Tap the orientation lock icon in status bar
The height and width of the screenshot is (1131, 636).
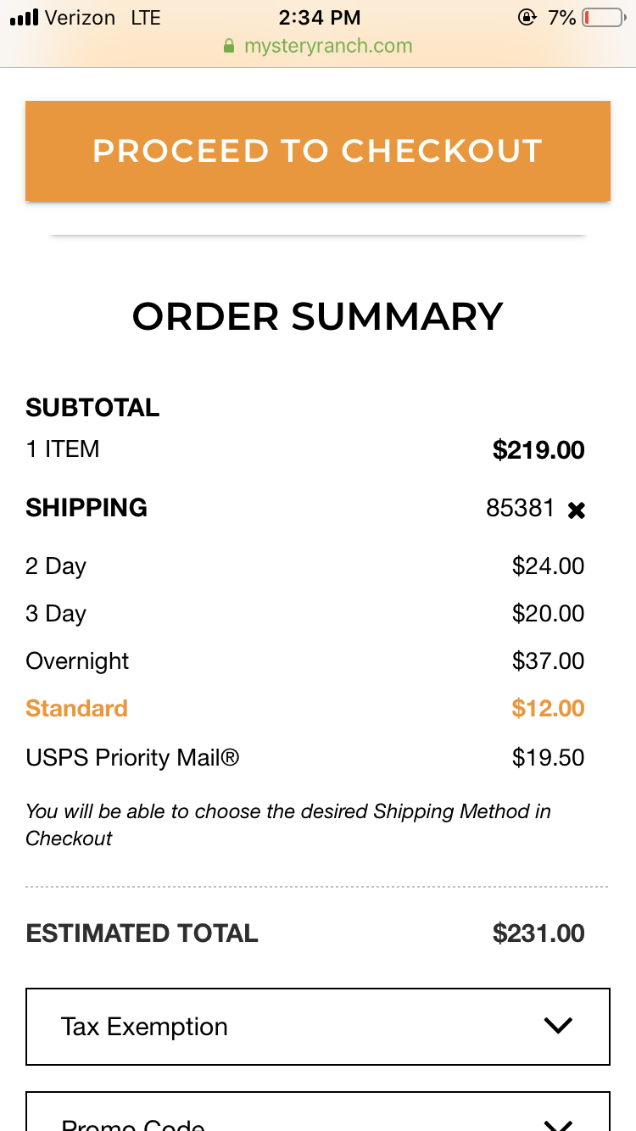tap(527, 17)
